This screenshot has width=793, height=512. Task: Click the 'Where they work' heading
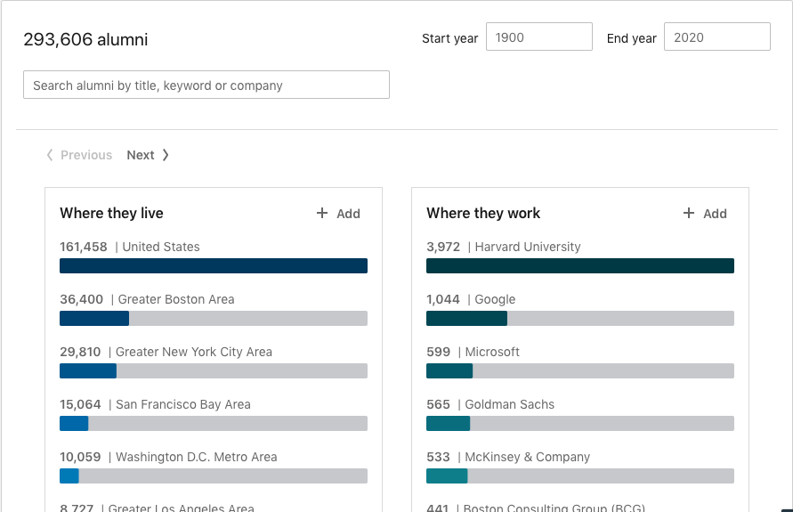483,214
